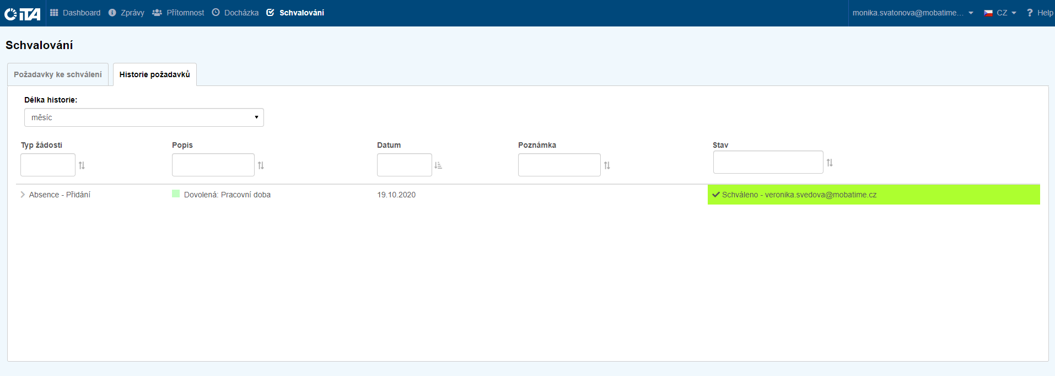Open Zprávy messages page
Viewport: 1055px width, 376px height.
[126, 13]
